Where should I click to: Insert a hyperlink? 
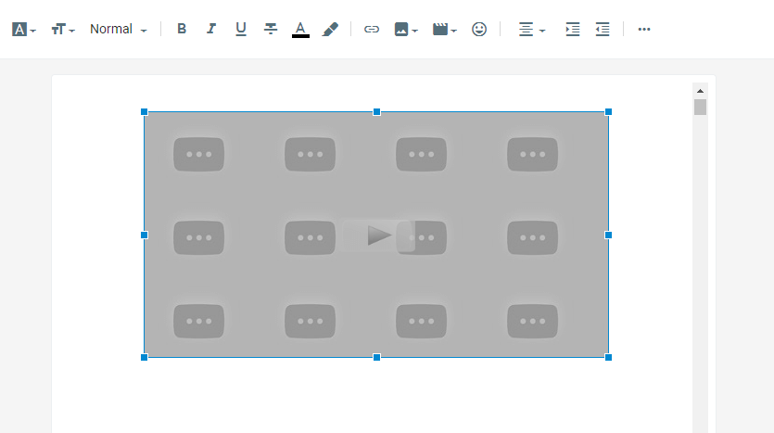click(372, 29)
